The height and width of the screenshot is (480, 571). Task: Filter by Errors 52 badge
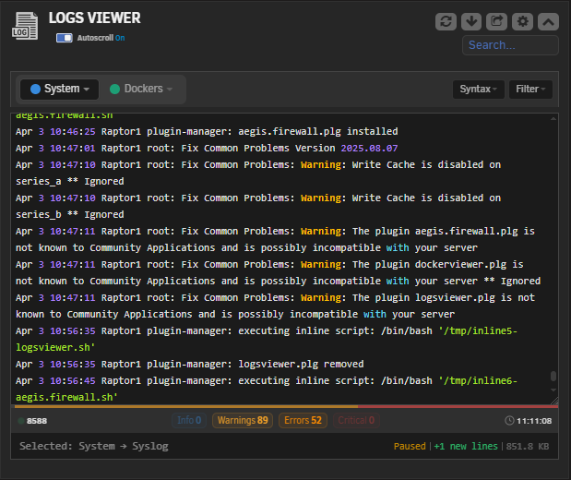(x=303, y=420)
